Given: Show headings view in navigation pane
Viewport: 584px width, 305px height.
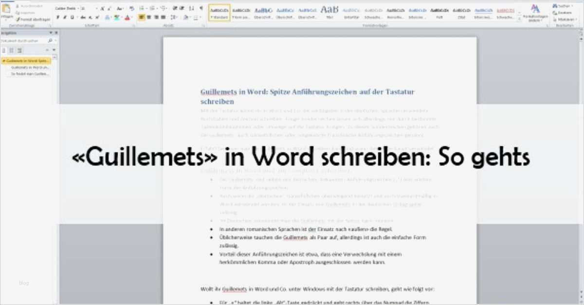Looking at the screenshot, I should click(x=4, y=50).
